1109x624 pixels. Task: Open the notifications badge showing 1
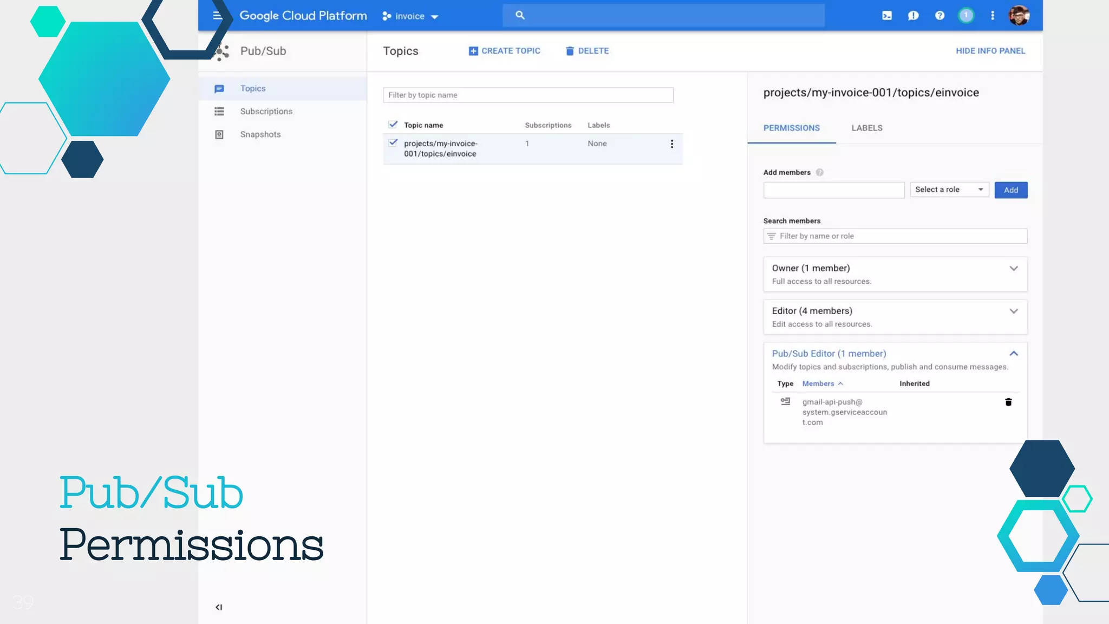[966, 16]
